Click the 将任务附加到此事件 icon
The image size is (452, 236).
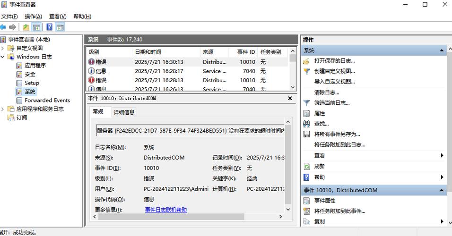coord(306,211)
